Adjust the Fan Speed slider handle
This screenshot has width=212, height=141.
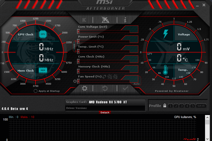coord(78,81)
